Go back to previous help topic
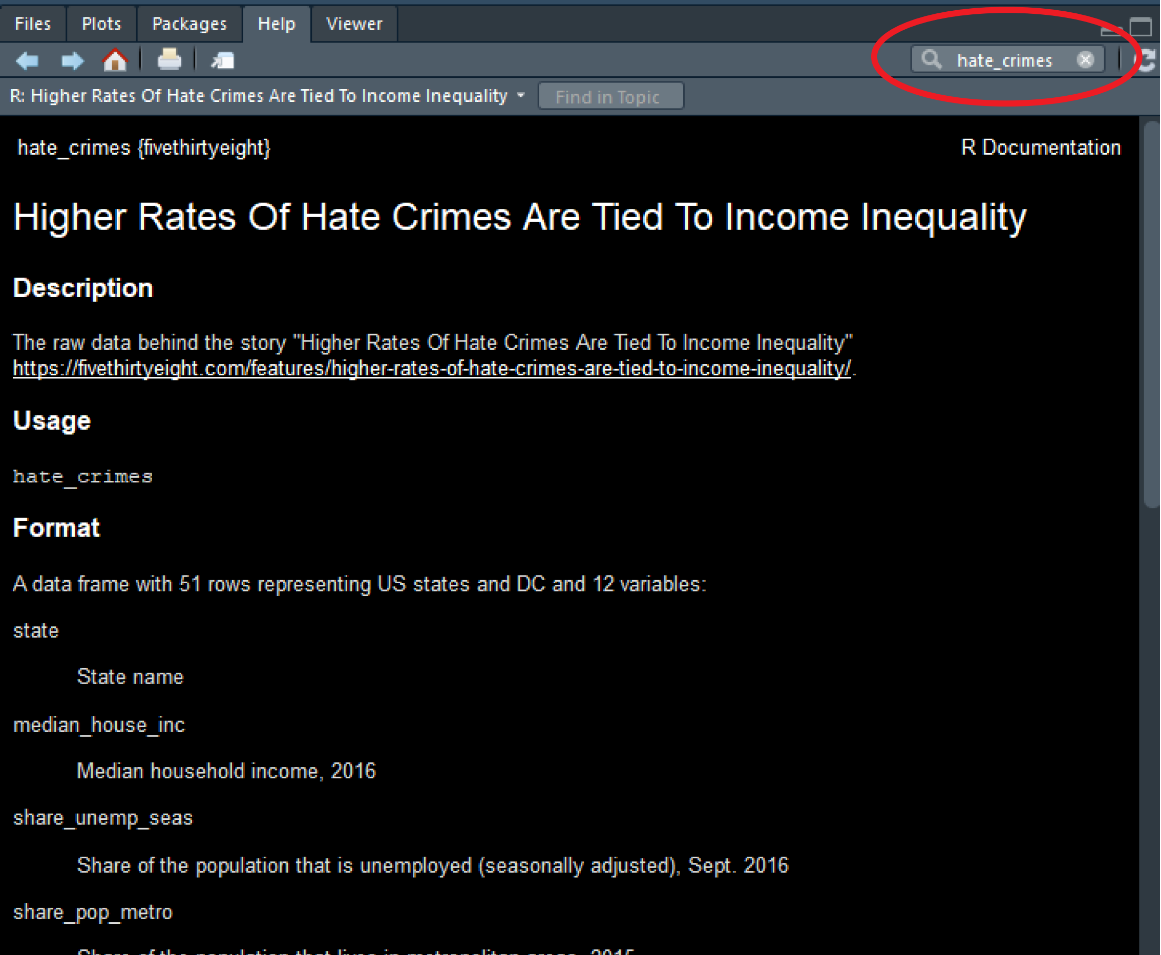The height and width of the screenshot is (955, 1161). (x=27, y=60)
